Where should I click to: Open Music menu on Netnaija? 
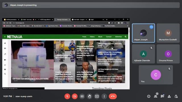pyautogui.click(x=100, y=37)
